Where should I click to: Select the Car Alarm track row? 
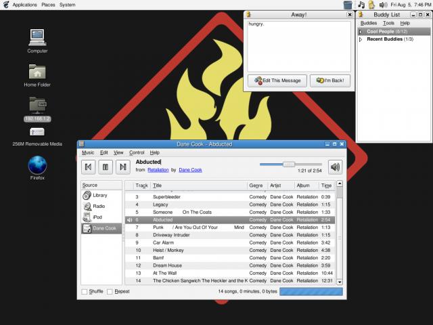230,242
